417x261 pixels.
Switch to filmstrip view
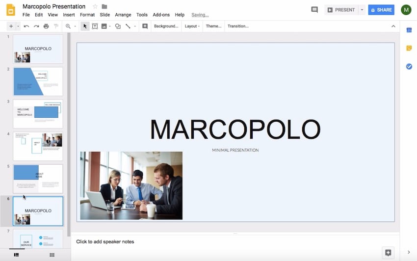16,255
